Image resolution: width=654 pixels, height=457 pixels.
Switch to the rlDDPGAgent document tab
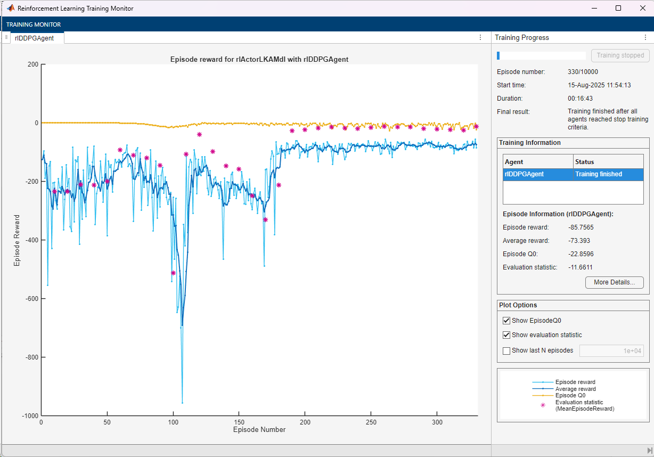click(x=34, y=38)
